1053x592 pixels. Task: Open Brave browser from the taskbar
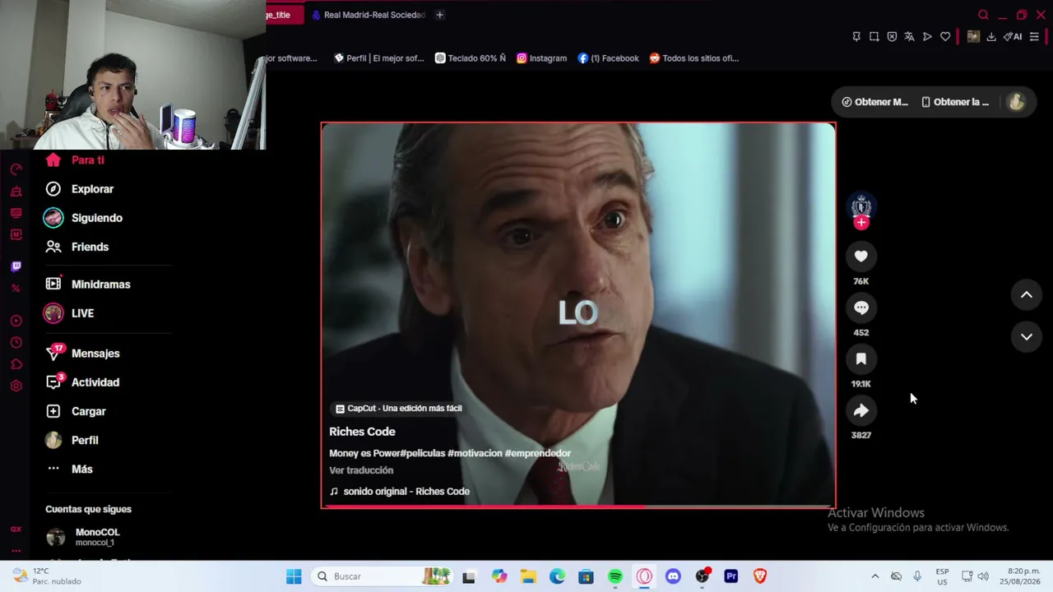759,576
